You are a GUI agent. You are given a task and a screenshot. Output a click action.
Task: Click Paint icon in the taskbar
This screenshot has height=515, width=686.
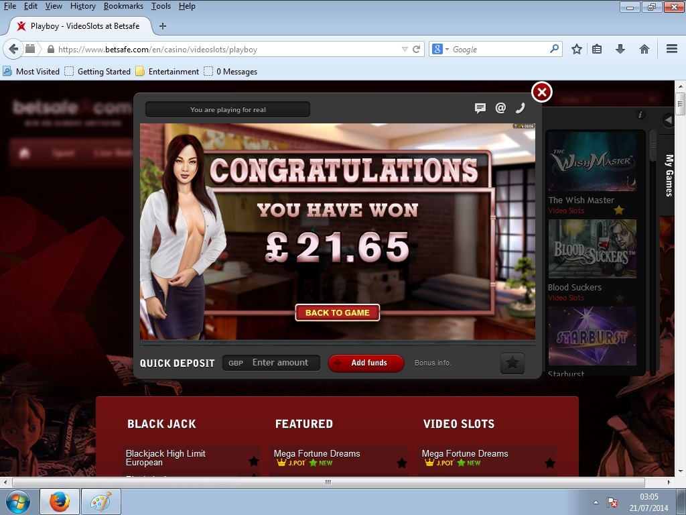tap(101, 502)
